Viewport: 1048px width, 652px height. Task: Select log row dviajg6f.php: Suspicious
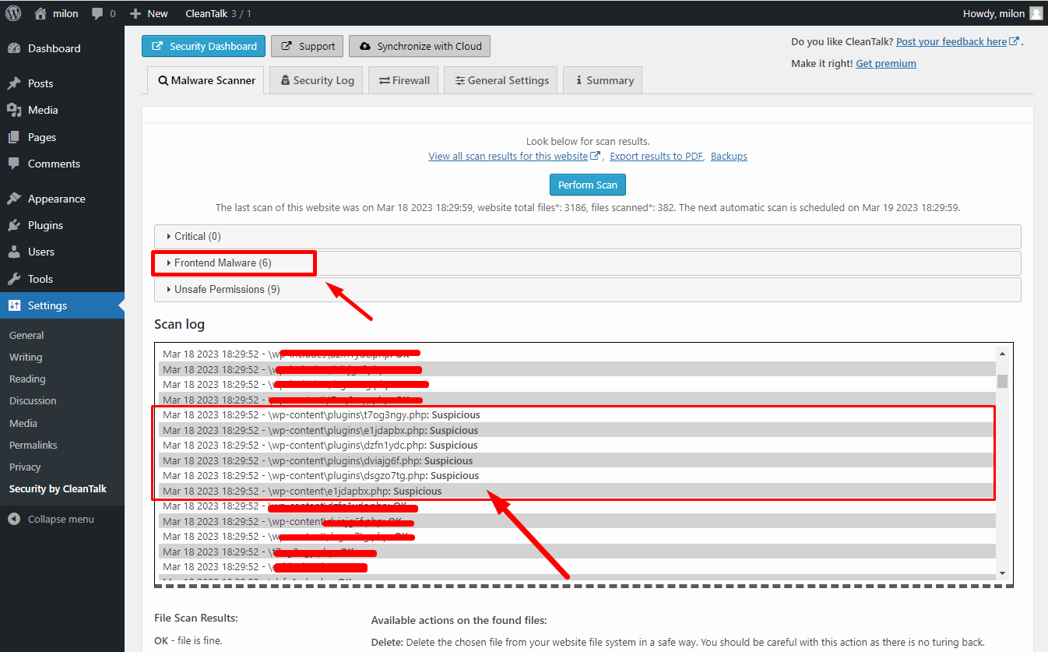(577, 460)
